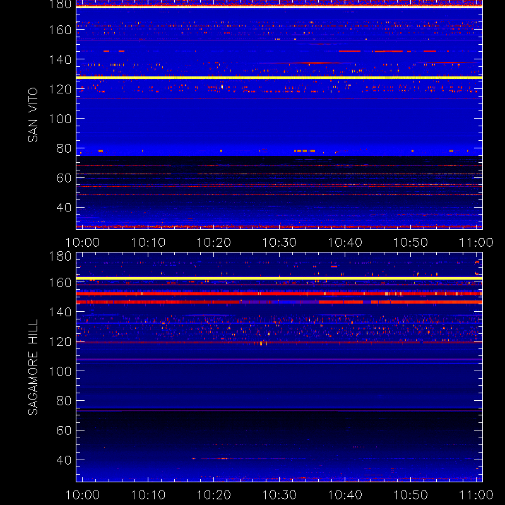The image size is (505, 505).
Task: Click 10:10 time label under San Vito plot
Action: [148, 242]
